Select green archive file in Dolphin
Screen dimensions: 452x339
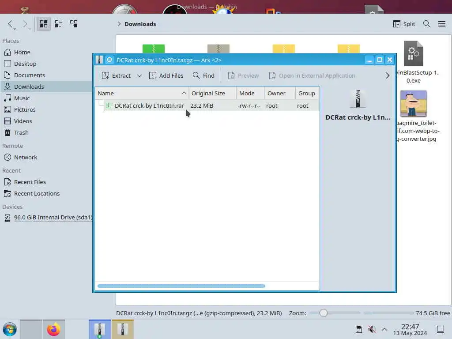pos(154,49)
